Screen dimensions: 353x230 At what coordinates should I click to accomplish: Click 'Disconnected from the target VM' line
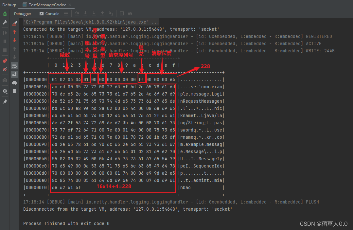128,209
